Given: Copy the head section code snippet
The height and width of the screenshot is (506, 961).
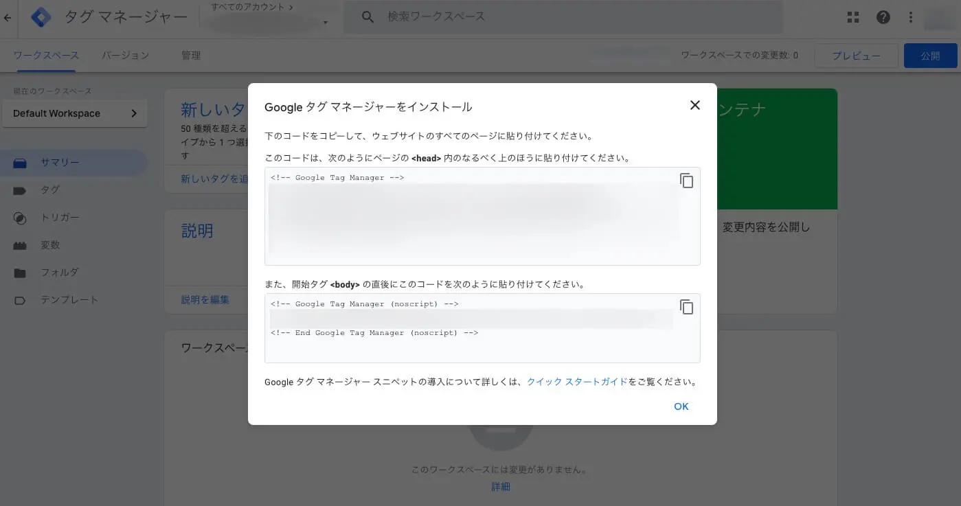Looking at the screenshot, I should tap(686, 181).
